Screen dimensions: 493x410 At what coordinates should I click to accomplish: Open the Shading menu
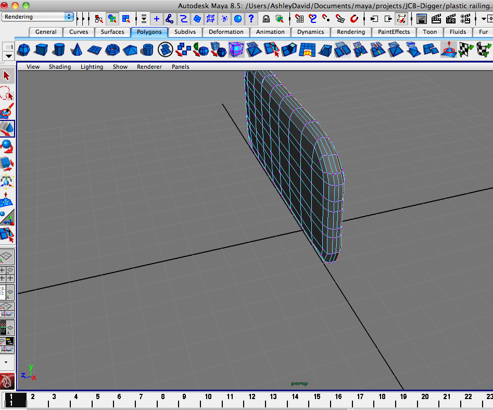(60, 67)
